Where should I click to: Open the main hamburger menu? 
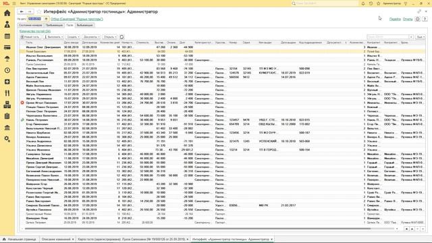(14, 3)
